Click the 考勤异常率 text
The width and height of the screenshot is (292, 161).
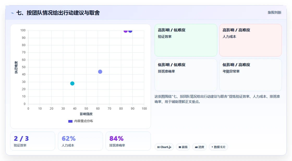click(x=231, y=71)
